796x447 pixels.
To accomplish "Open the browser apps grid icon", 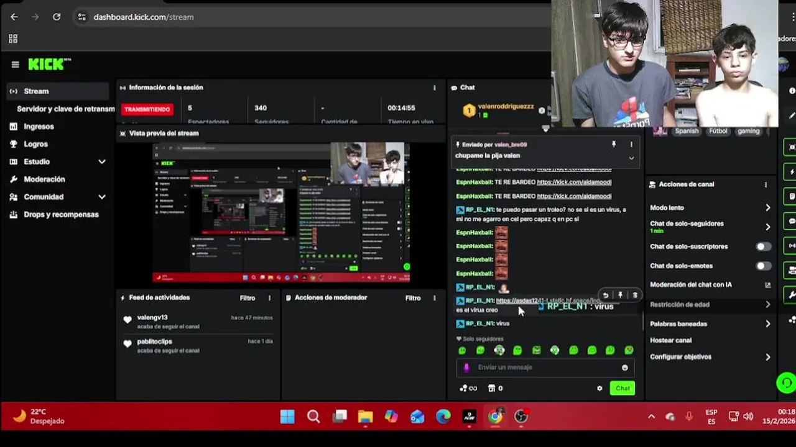I will (x=13, y=38).
